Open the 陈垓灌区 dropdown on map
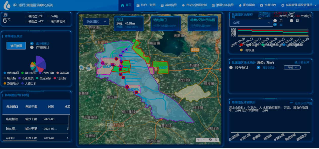Screen dimensions: 319x149 [x=96, y=22]
